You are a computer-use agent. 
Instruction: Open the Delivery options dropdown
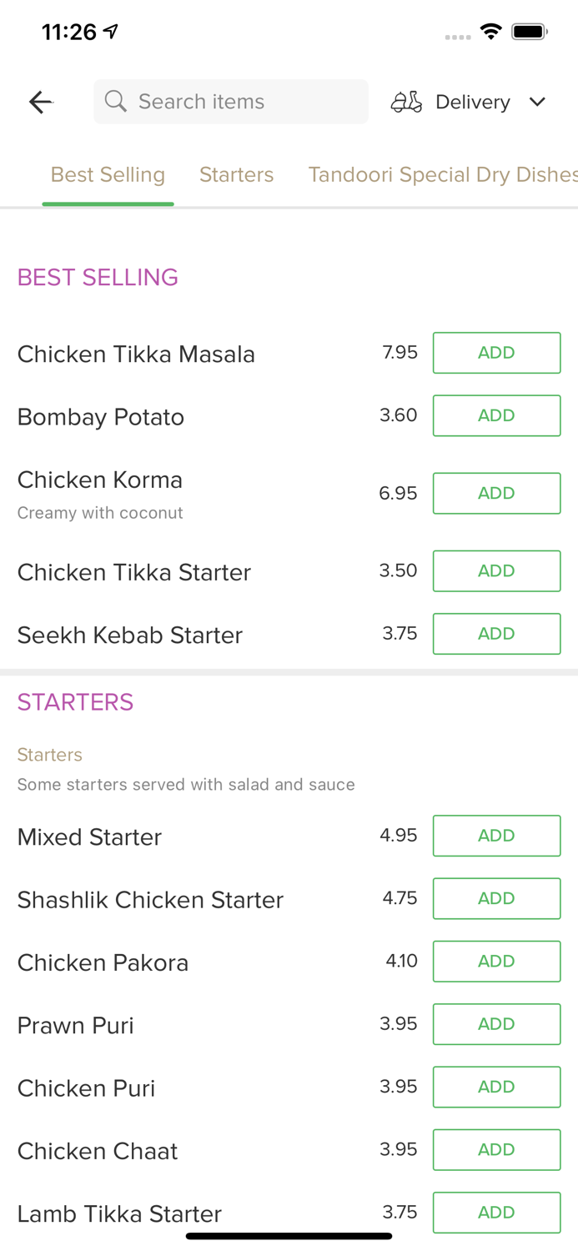(472, 102)
